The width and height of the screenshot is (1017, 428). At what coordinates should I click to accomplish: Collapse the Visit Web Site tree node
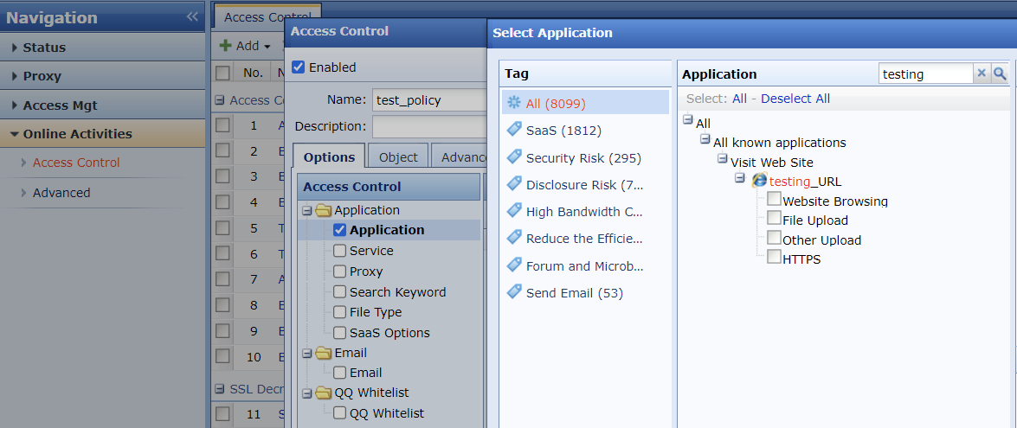[x=722, y=160]
